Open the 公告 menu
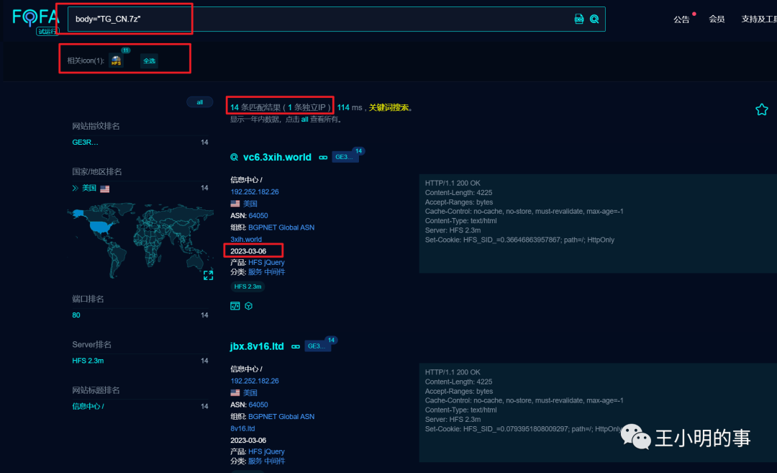The width and height of the screenshot is (777, 473). coord(681,19)
